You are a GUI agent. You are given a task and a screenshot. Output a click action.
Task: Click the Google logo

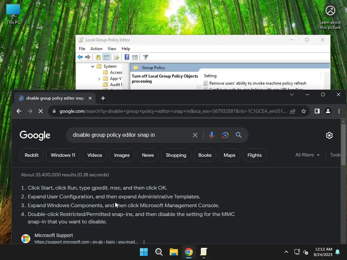pyautogui.click(x=35, y=135)
